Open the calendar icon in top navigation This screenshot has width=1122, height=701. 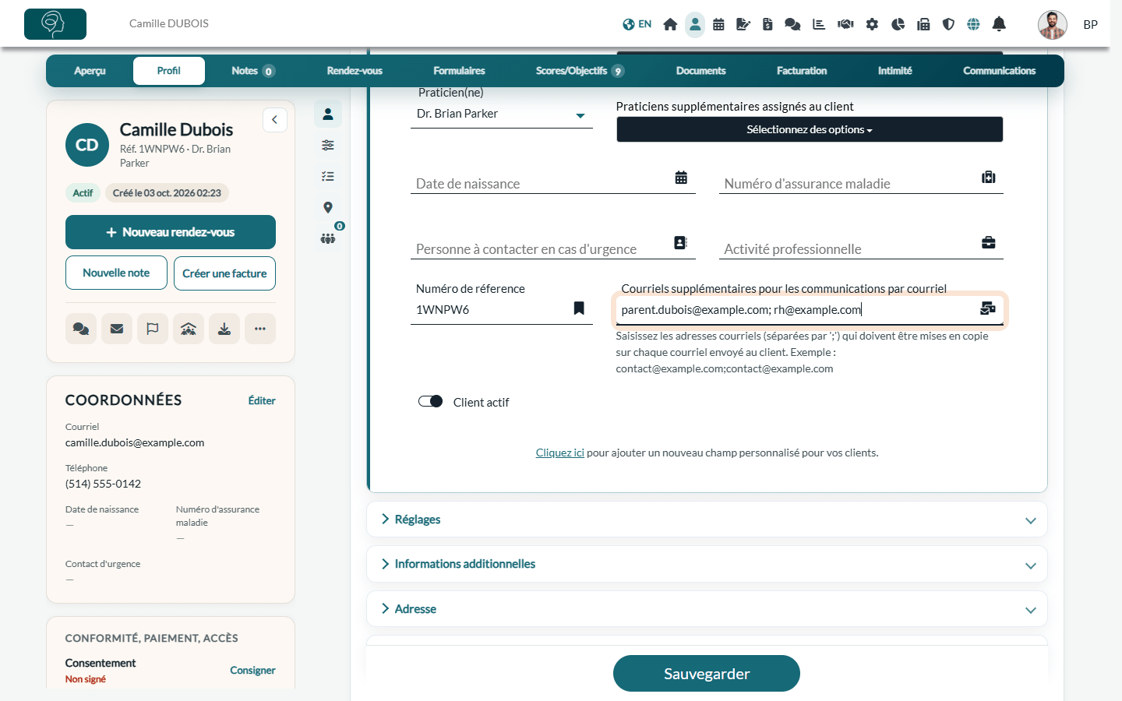tap(718, 24)
